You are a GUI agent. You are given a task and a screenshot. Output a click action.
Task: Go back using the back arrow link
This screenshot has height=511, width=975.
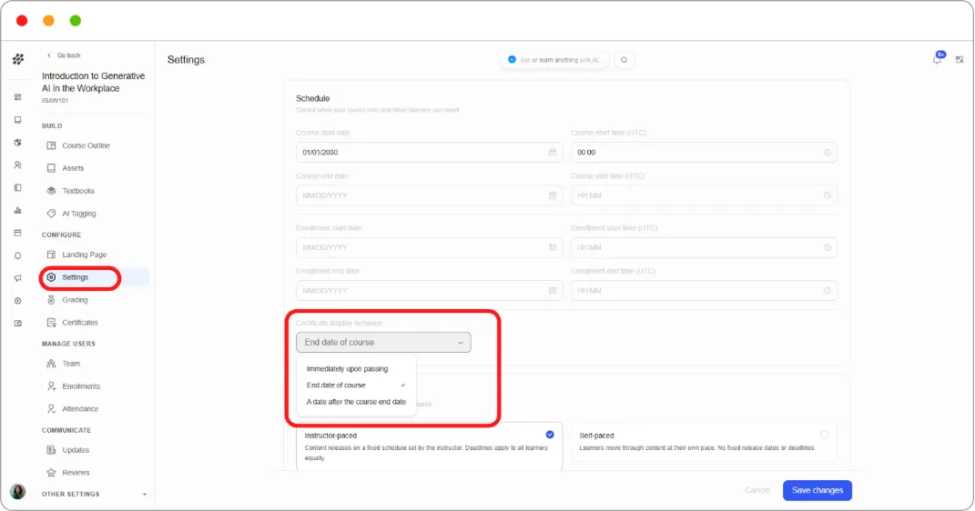pos(64,55)
